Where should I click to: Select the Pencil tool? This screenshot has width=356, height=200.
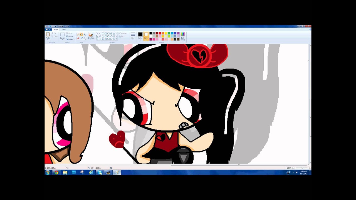coord(78,34)
